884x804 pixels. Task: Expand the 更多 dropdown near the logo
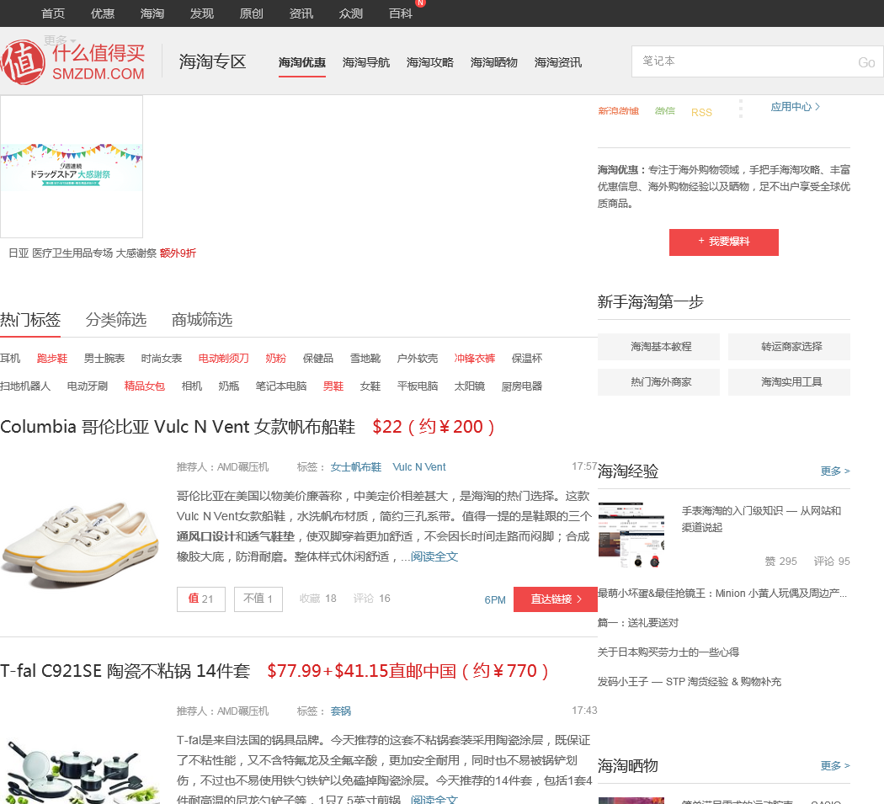(59, 40)
